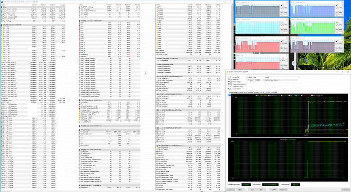The height and width of the screenshot is (192, 351).
Task: Select the CPU [#0] Intel Core i9 section header
Action: coord(33,25)
